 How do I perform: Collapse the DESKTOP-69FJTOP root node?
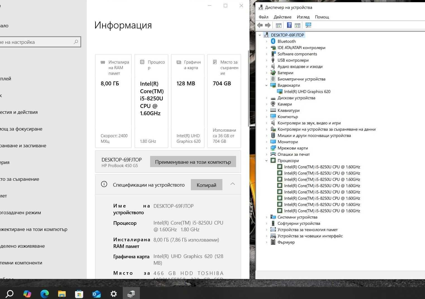pyautogui.click(x=260, y=35)
